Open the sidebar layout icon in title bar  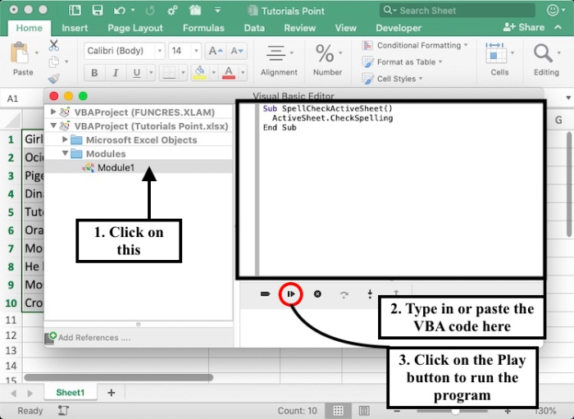pos(75,10)
